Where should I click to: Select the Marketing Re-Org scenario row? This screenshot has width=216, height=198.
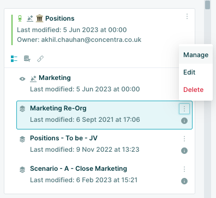[x=104, y=115]
